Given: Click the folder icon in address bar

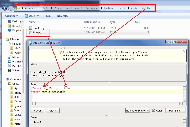Looking at the screenshot, I should 19,8.
